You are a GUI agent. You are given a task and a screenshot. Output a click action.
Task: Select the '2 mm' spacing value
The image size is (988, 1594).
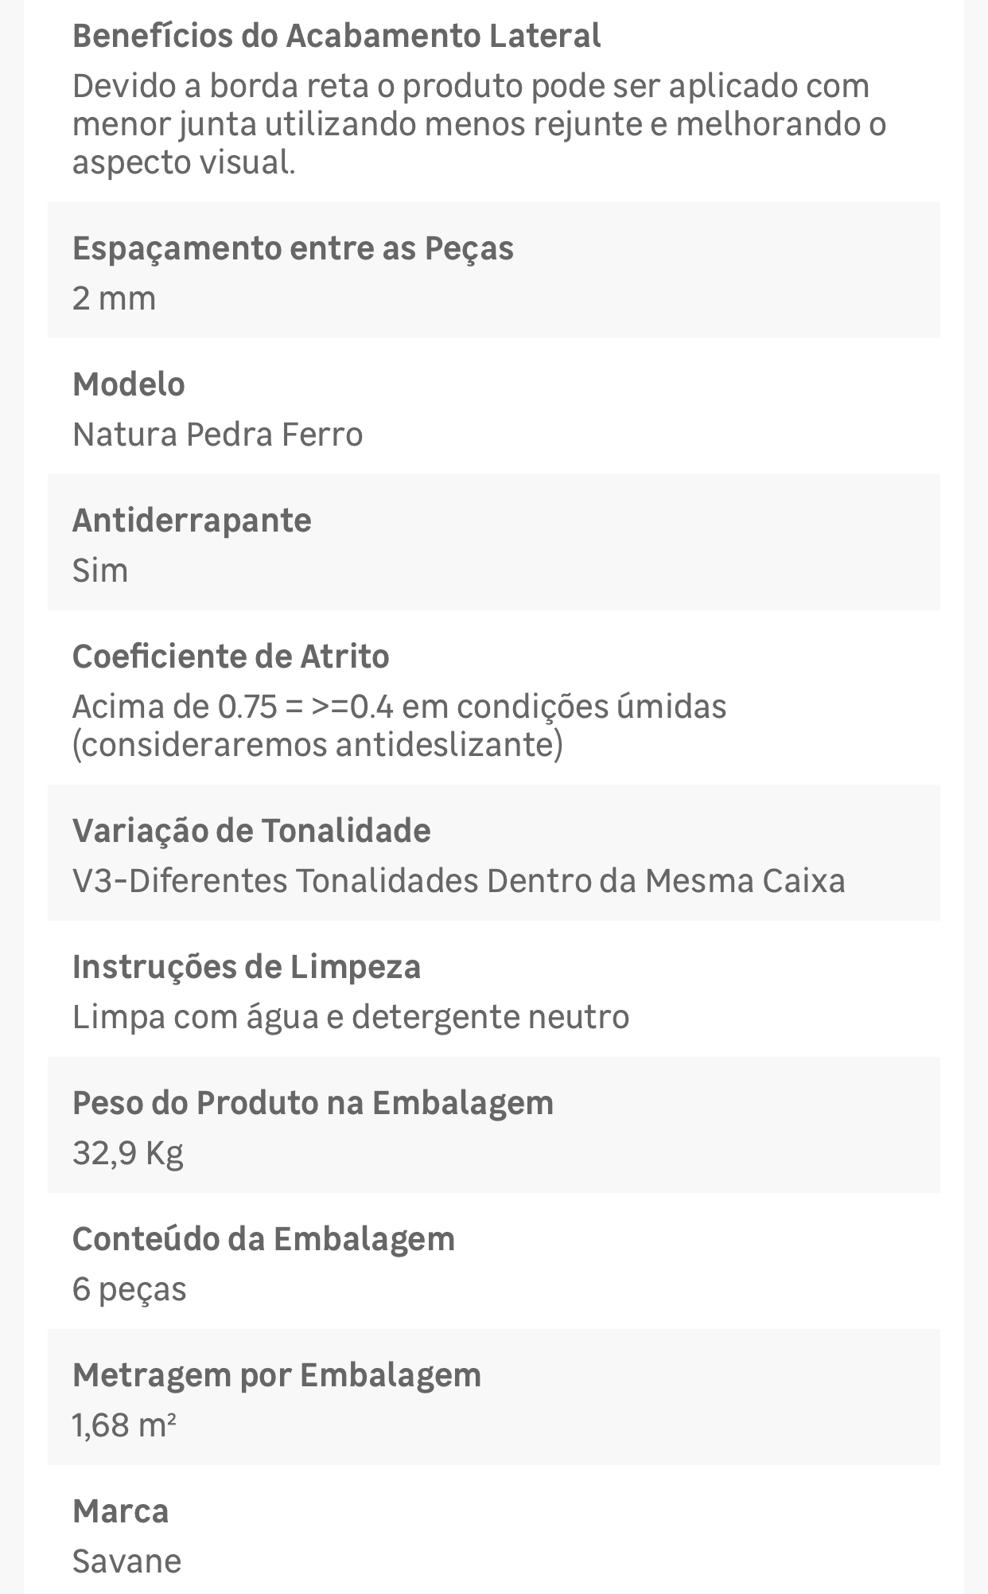point(114,298)
